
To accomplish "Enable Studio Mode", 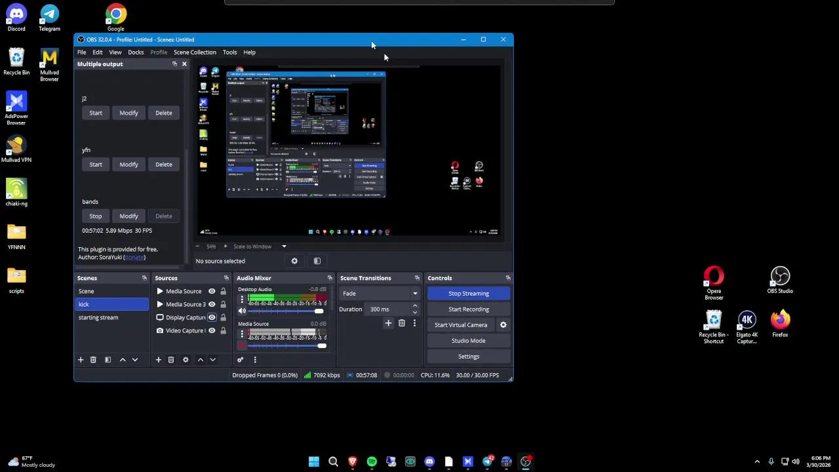I will tap(469, 341).
